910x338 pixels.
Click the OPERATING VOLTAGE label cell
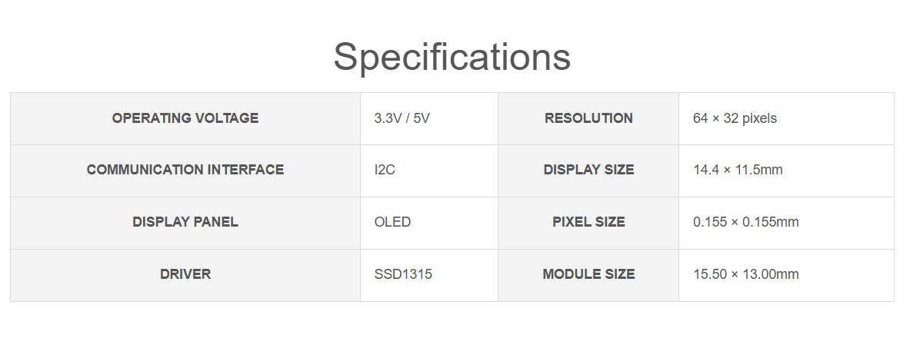click(x=185, y=118)
